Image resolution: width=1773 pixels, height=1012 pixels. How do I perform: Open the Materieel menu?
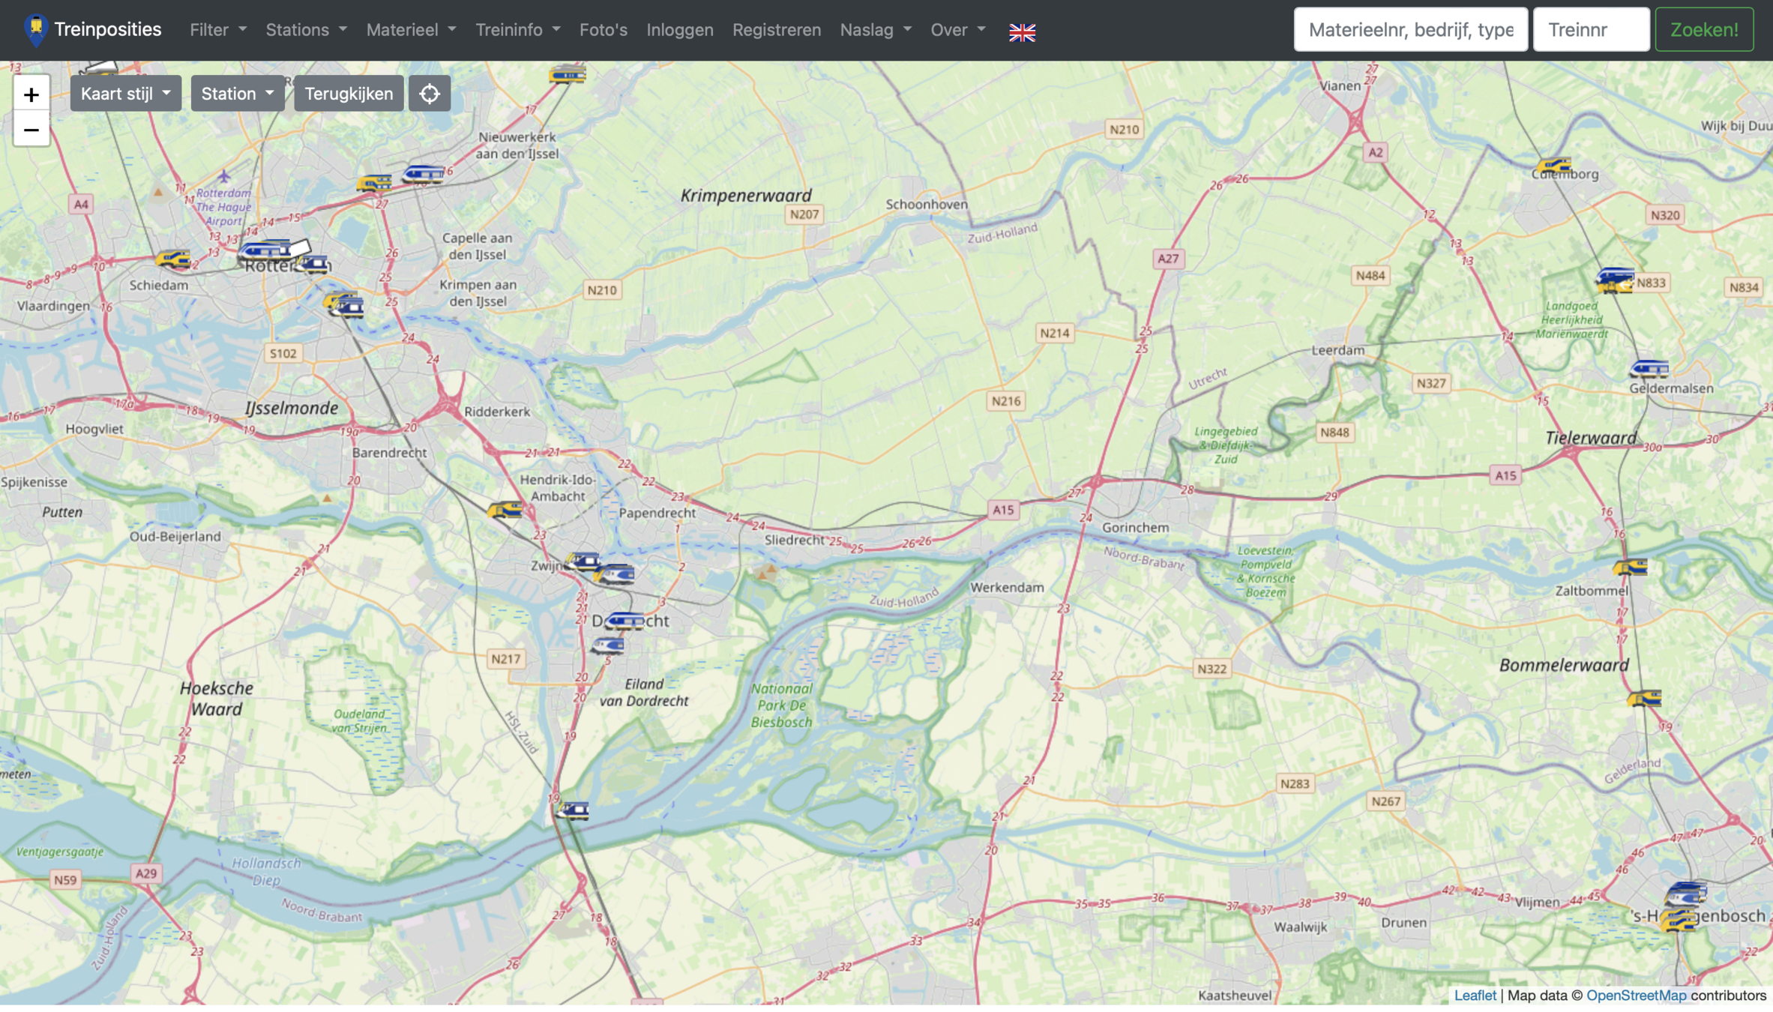tap(410, 30)
